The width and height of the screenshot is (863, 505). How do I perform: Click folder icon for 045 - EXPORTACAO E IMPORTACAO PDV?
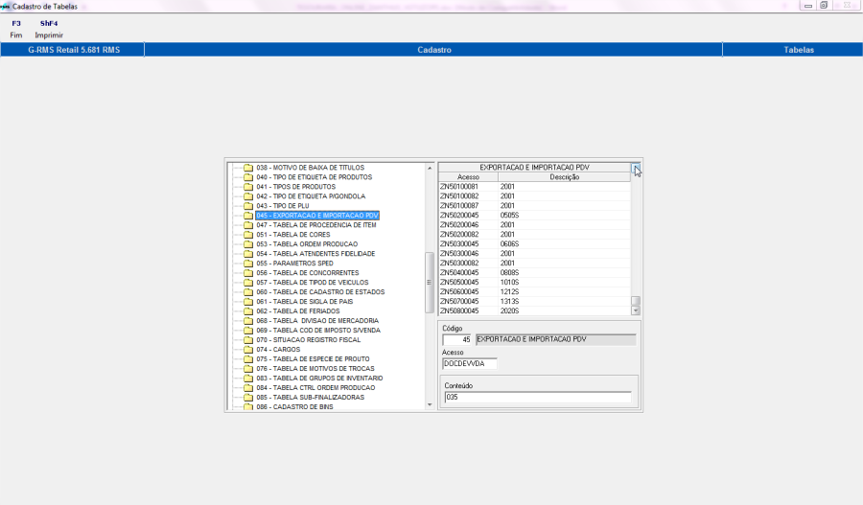coord(248,216)
